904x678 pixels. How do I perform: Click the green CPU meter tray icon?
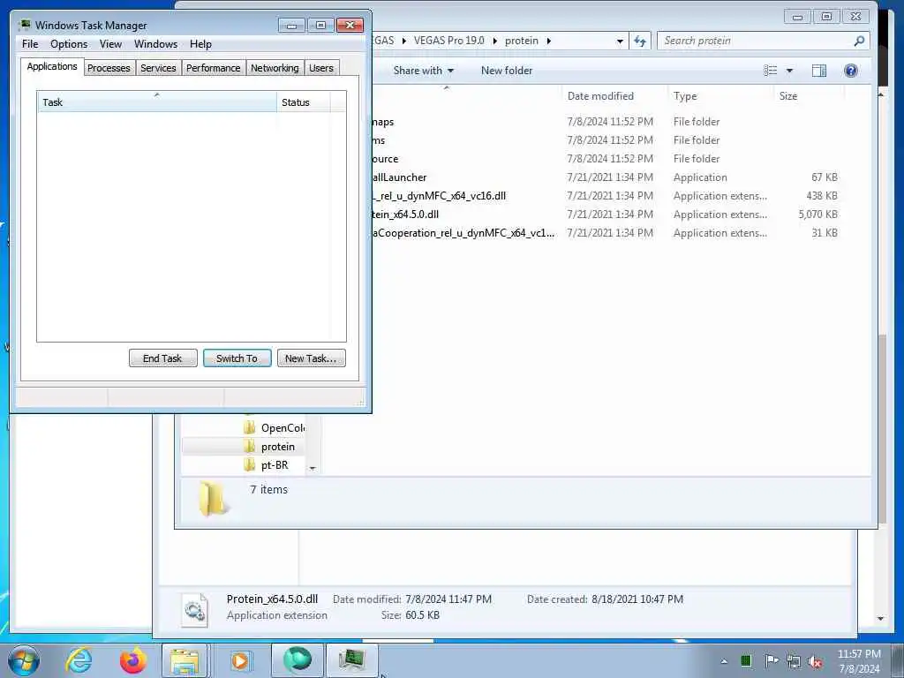pyautogui.click(x=745, y=661)
